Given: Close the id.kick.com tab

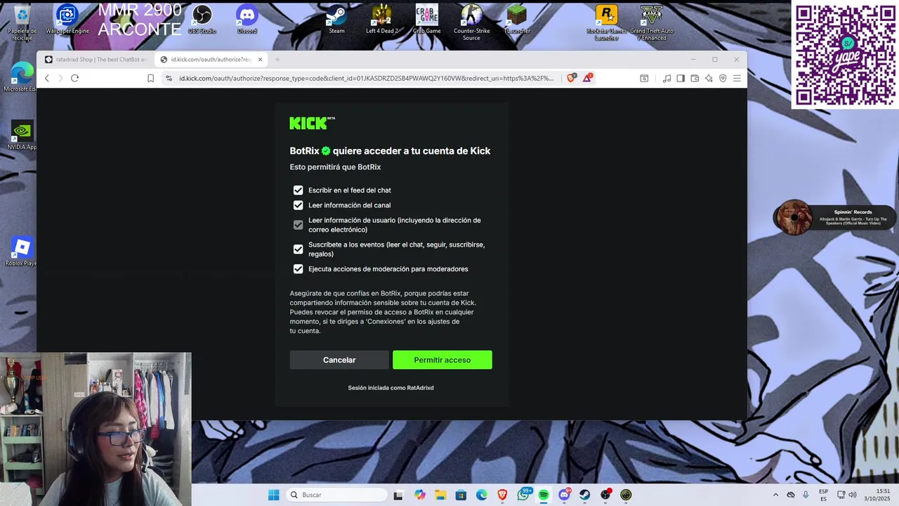Looking at the screenshot, I should point(260,60).
